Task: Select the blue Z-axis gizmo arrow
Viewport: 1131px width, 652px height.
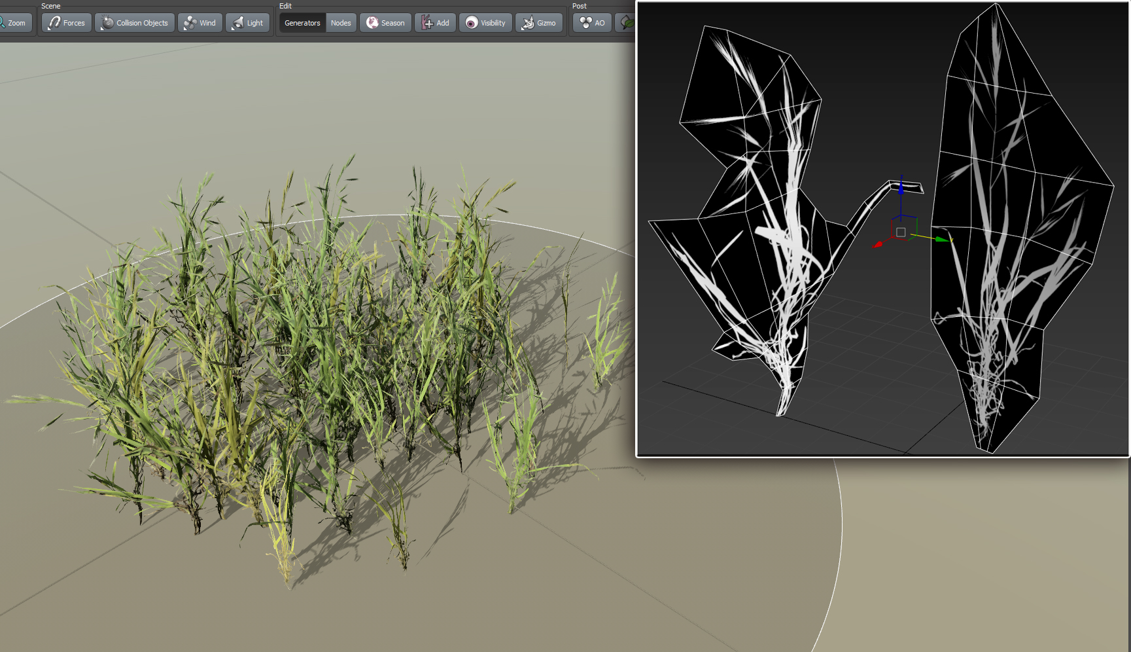Action: pyautogui.click(x=901, y=188)
